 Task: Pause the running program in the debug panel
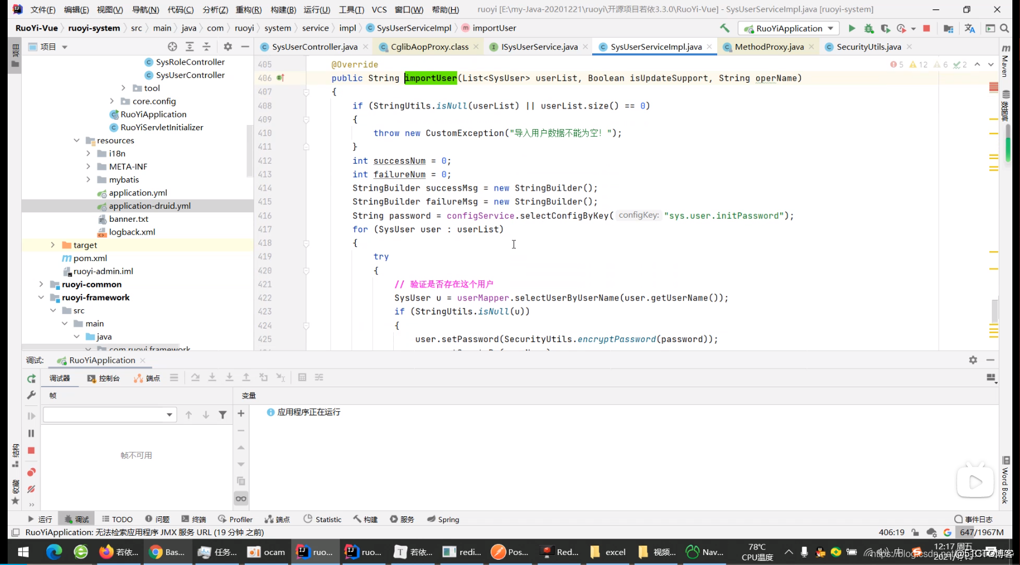coord(32,433)
